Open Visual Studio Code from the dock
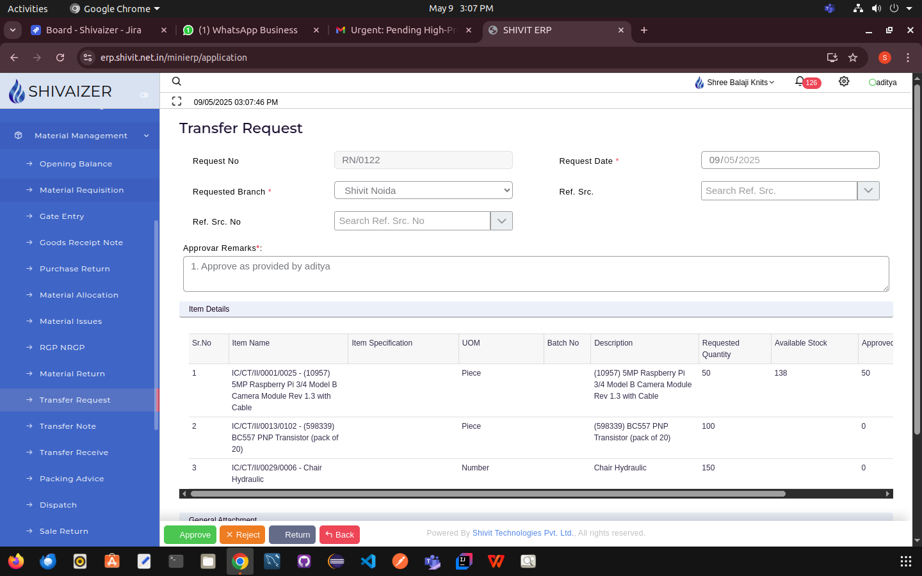This screenshot has height=576, width=922. pos(368,561)
